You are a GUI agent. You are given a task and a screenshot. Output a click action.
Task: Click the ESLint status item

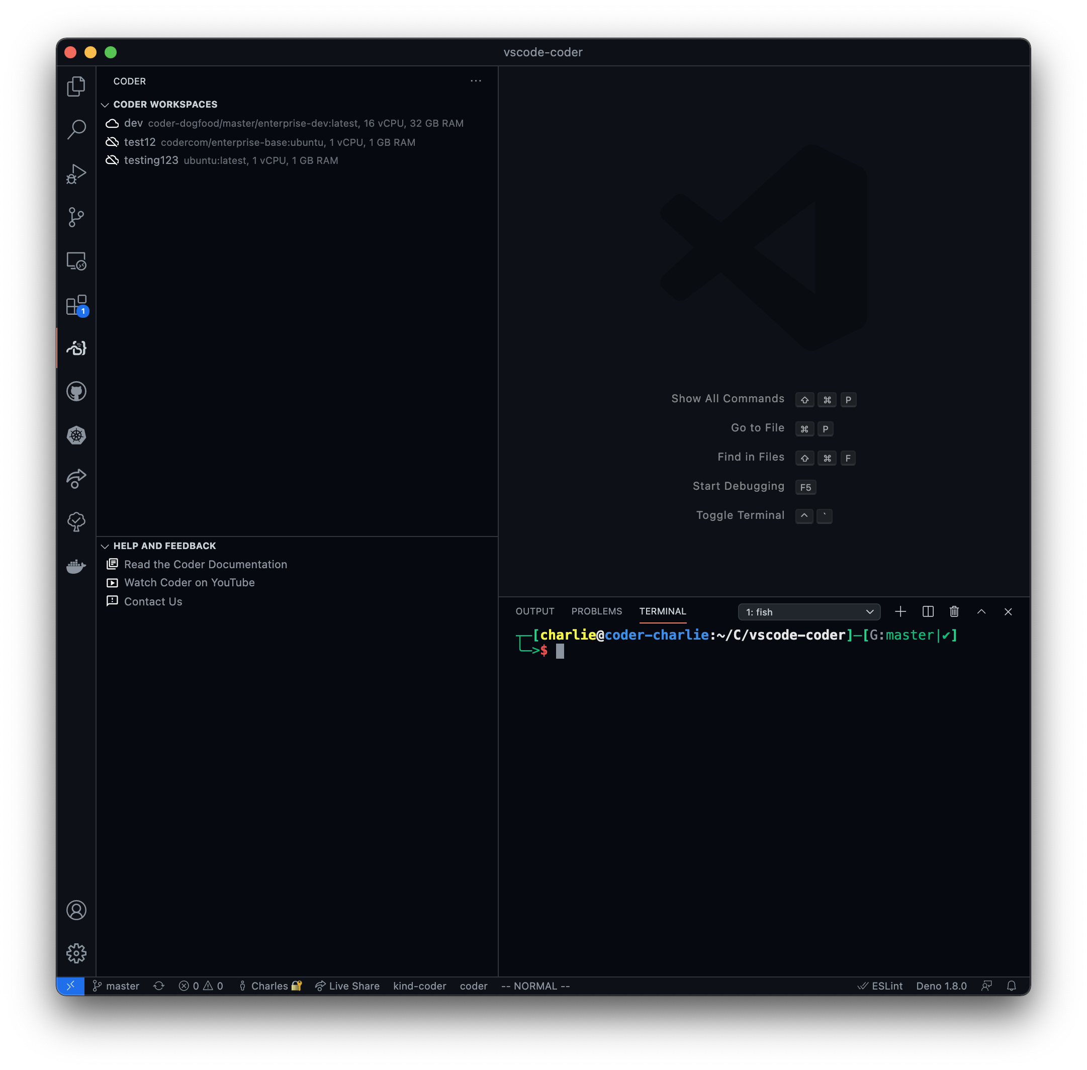pyautogui.click(x=879, y=986)
